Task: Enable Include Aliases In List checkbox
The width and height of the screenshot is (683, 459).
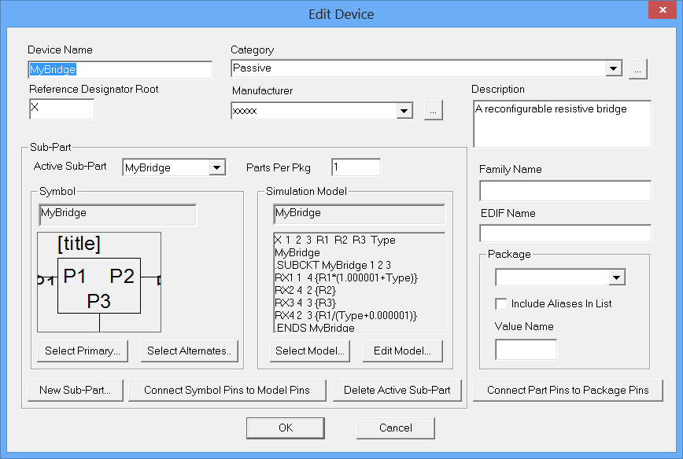Action: pos(500,304)
